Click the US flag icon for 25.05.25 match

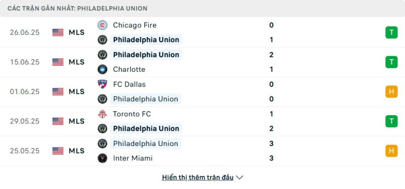tap(58, 151)
